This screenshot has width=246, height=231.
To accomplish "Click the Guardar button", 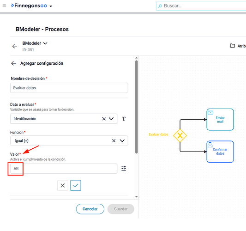I will point(121,209).
